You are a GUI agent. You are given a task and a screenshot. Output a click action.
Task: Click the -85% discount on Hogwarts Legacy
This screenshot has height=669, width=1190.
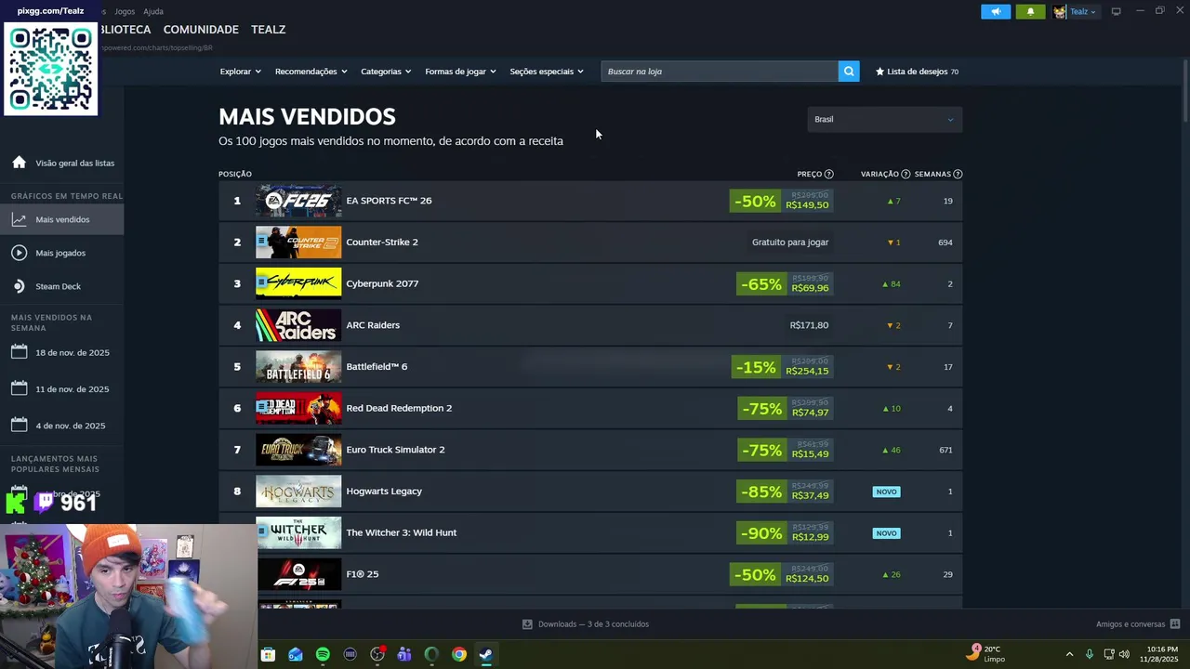[760, 492]
